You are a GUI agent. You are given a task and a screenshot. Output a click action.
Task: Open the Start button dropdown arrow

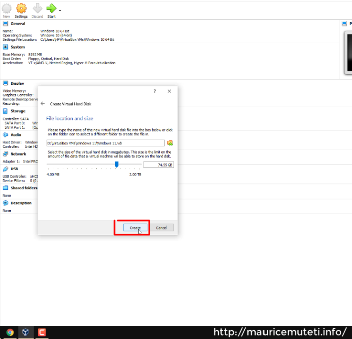tap(60, 11)
